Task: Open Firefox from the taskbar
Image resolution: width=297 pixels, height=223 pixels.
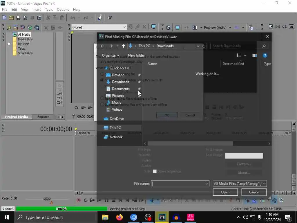Action: 119,217
